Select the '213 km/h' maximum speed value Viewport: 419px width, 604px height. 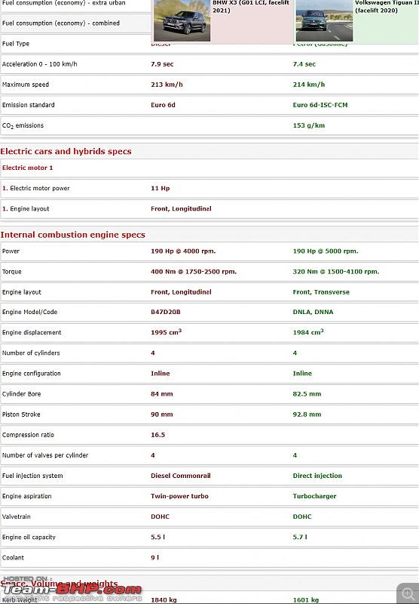click(x=167, y=85)
